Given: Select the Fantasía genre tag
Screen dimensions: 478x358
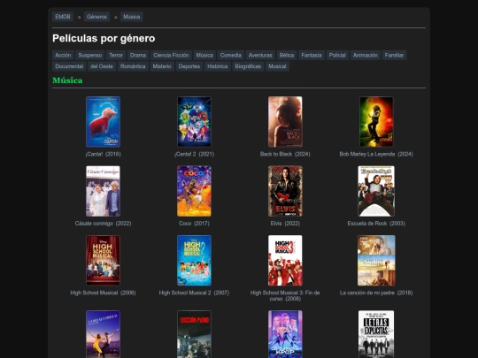Looking at the screenshot, I should (312, 55).
